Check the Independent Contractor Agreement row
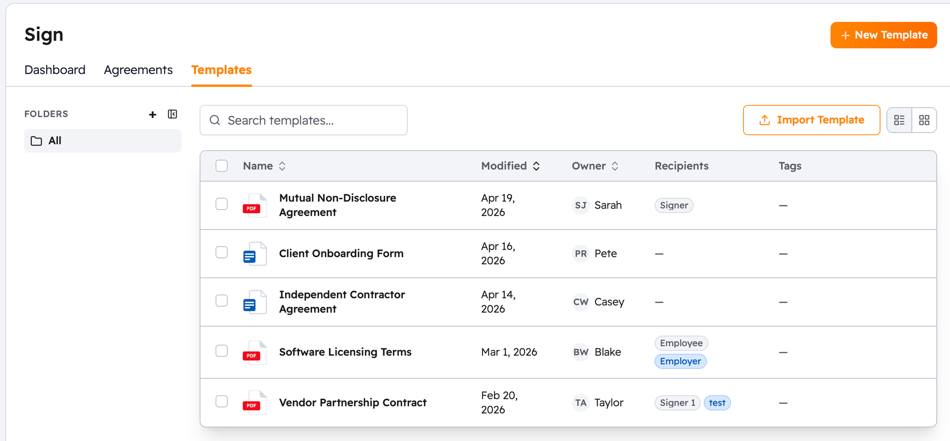This screenshot has height=441, width=950. point(221,301)
